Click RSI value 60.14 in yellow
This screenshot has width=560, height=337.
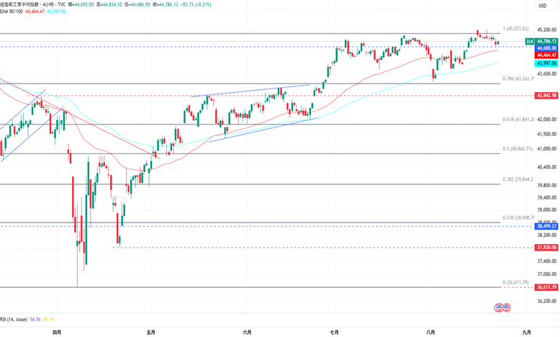[x=48, y=319]
